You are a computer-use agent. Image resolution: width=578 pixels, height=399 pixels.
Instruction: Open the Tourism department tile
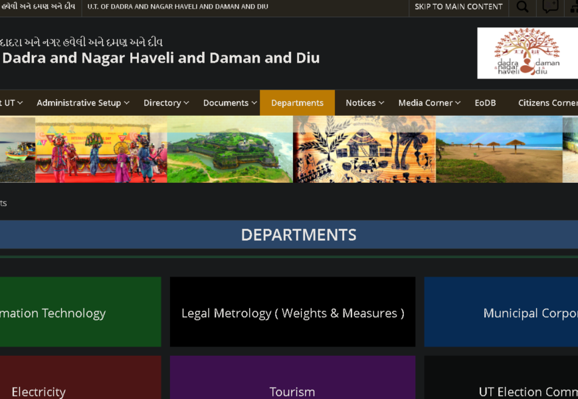(x=293, y=378)
